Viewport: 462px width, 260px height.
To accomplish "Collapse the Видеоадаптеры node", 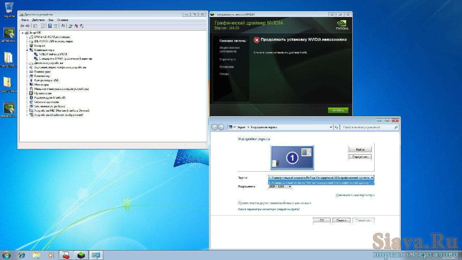I will click(x=27, y=50).
